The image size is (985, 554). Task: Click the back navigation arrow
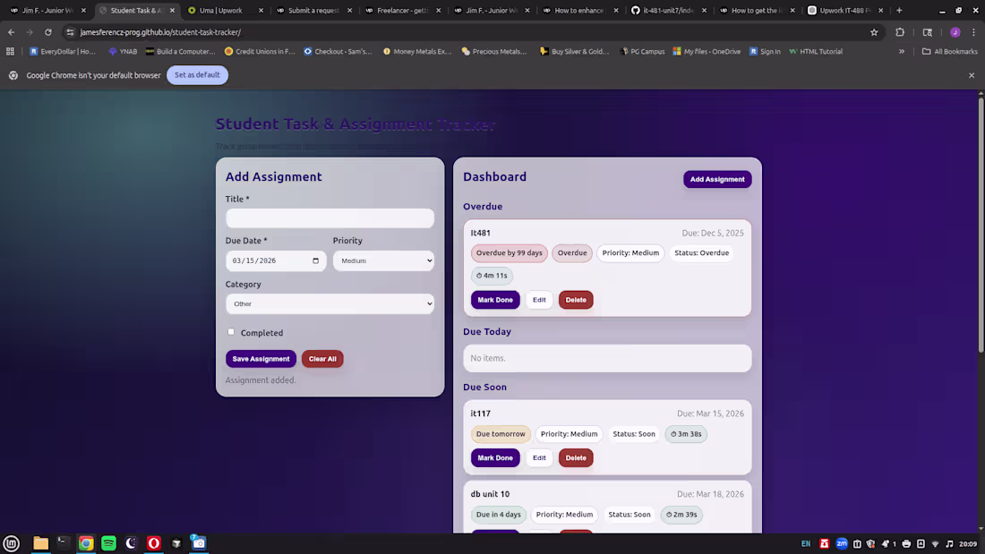point(10,30)
